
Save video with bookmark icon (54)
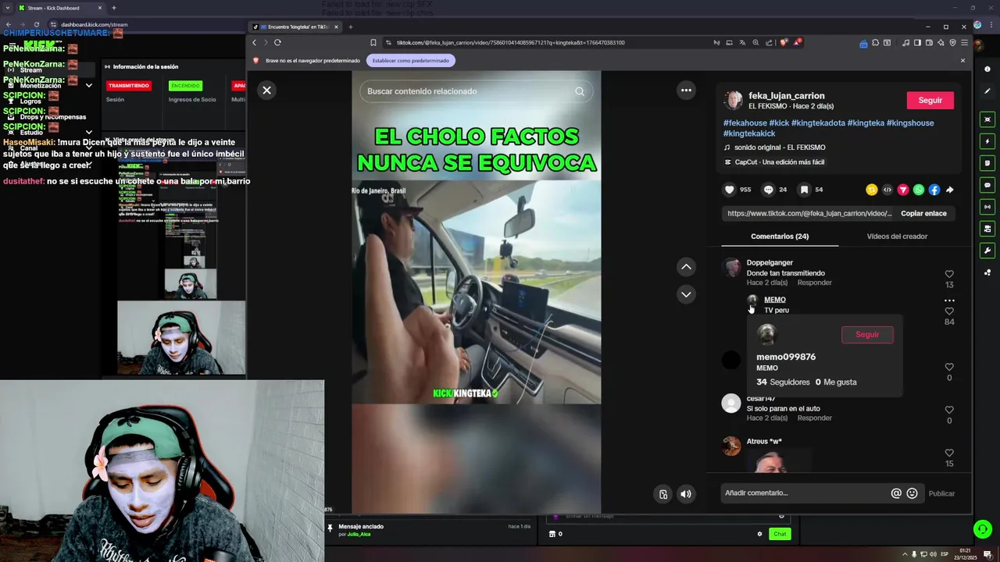tap(804, 190)
